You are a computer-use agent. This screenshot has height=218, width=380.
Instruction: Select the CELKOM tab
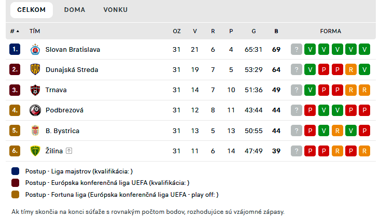(31, 10)
